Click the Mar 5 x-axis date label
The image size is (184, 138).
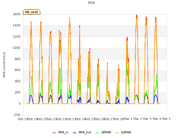166,119
